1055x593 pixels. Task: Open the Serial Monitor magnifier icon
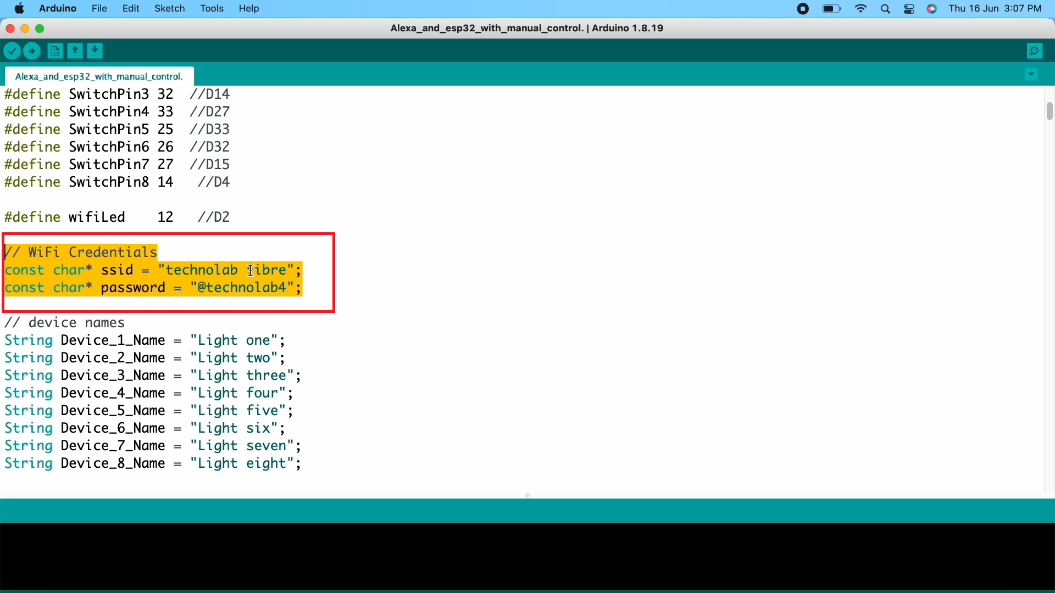[x=1035, y=51]
